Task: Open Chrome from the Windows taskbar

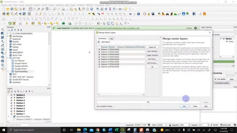Action: 98,130
